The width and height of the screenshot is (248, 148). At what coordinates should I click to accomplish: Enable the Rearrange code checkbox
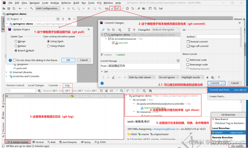188,64
